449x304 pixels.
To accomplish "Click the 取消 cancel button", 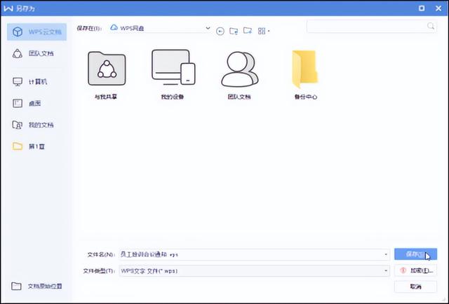I will coord(415,286).
